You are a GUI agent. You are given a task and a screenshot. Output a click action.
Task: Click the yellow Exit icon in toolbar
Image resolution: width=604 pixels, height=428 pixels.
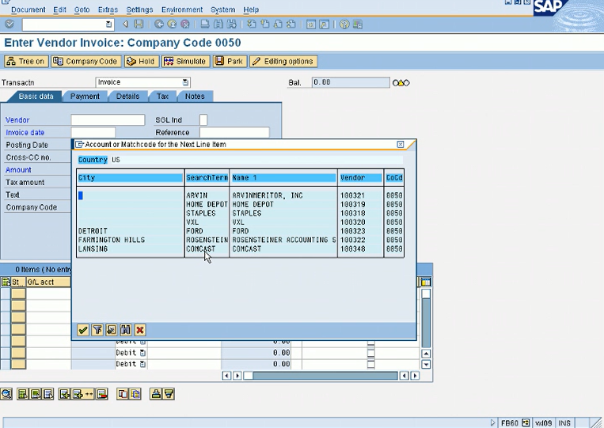(x=172, y=25)
